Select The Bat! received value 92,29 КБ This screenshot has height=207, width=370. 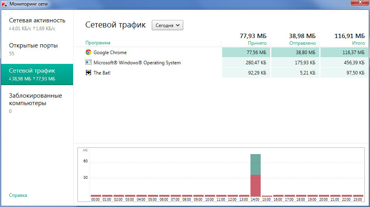coord(246,73)
